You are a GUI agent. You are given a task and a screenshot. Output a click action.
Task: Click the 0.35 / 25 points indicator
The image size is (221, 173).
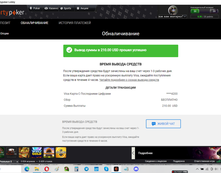pos(205,16)
